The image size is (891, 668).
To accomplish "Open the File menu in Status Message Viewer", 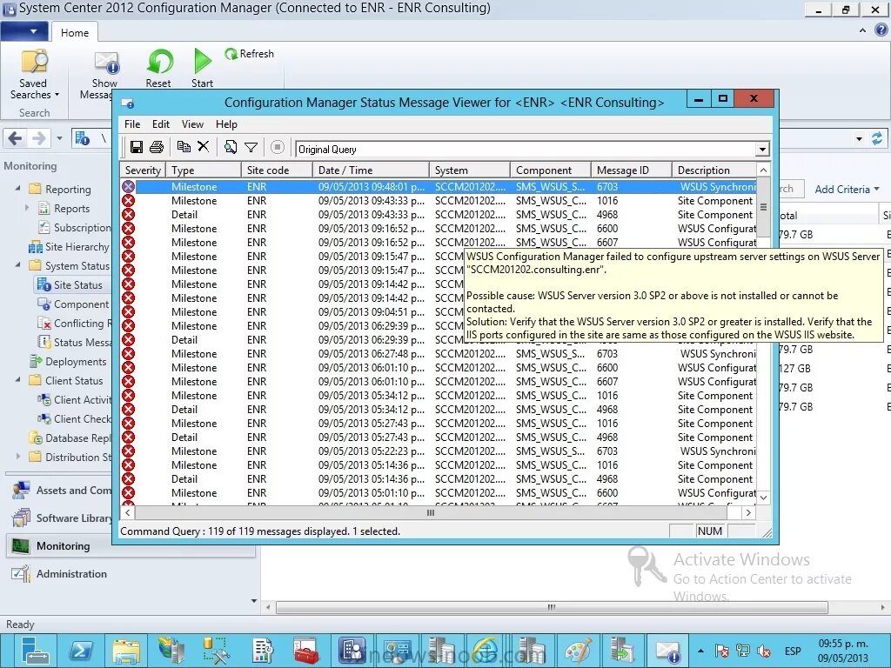I will tap(132, 124).
